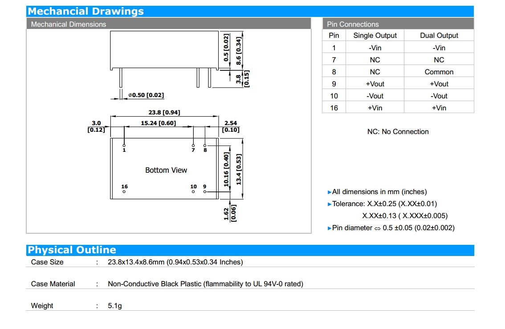505x329 pixels.
Task: Click pin number 16 in the table
Action: pyautogui.click(x=334, y=108)
